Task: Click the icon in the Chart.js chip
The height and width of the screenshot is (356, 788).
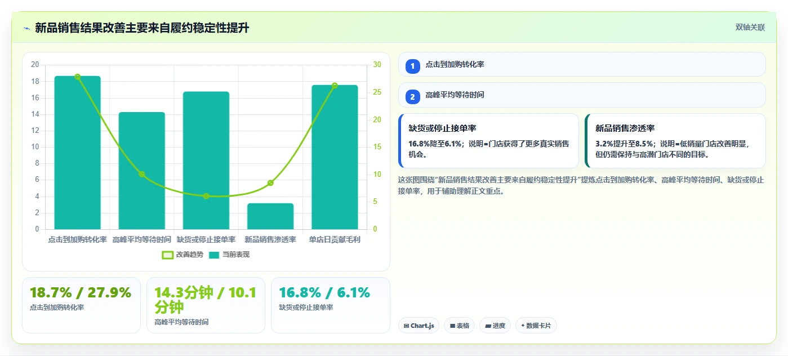Action: (406, 326)
